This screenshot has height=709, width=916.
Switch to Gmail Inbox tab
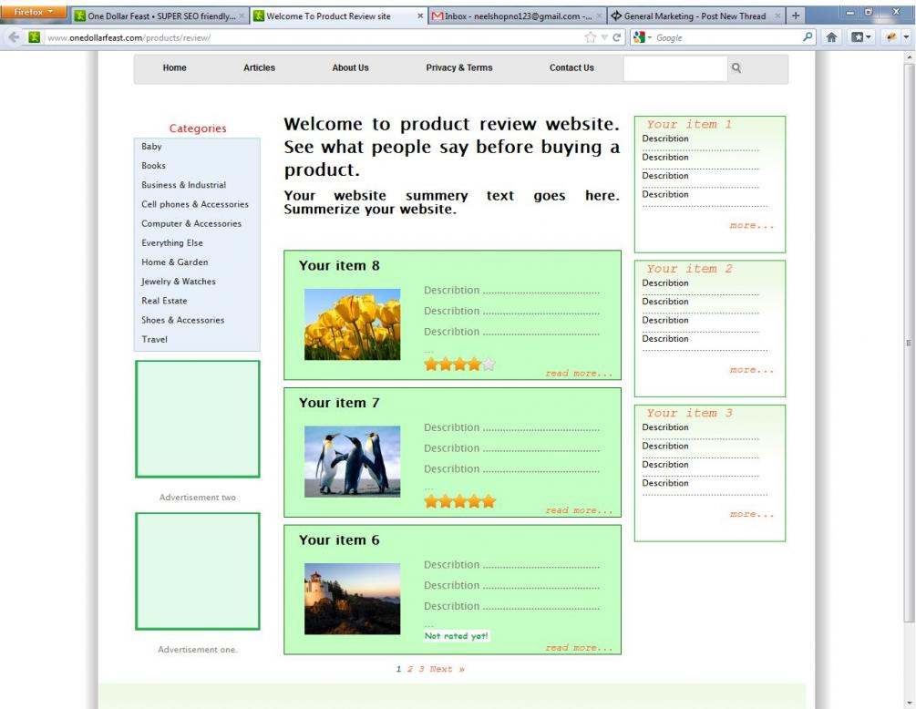tap(517, 15)
